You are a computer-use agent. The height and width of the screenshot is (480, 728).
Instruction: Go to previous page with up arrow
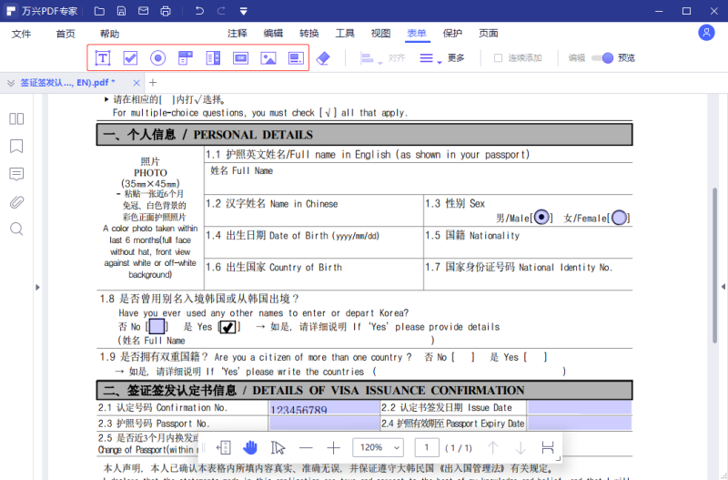pos(493,447)
